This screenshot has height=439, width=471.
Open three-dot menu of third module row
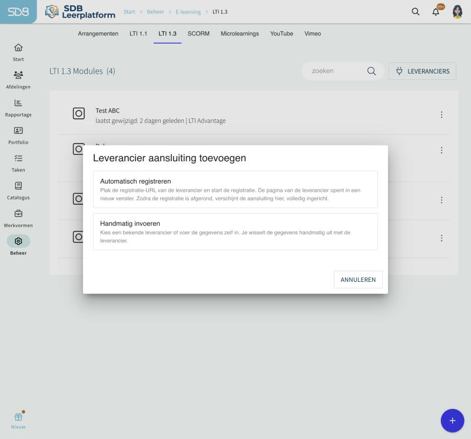click(442, 200)
